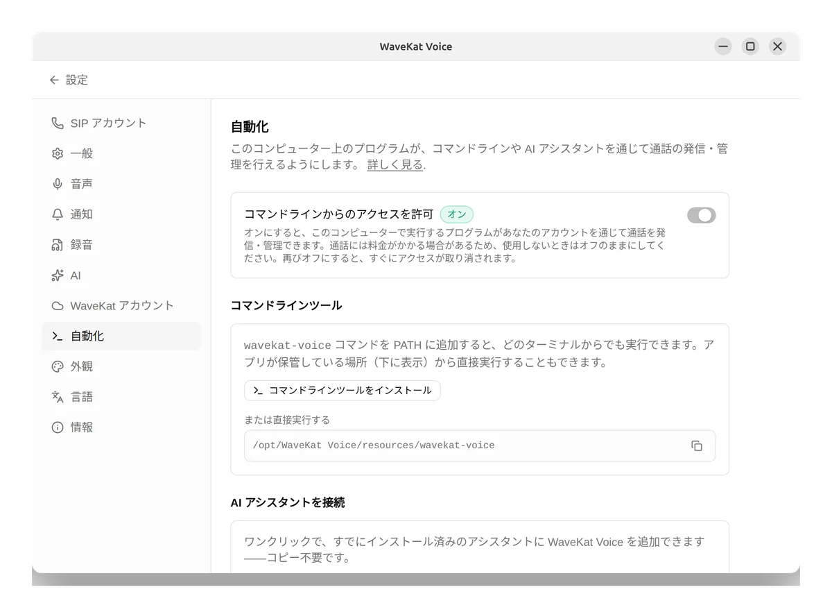
Task: Switch to the 言語 settings section
Action: click(x=121, y=397)
